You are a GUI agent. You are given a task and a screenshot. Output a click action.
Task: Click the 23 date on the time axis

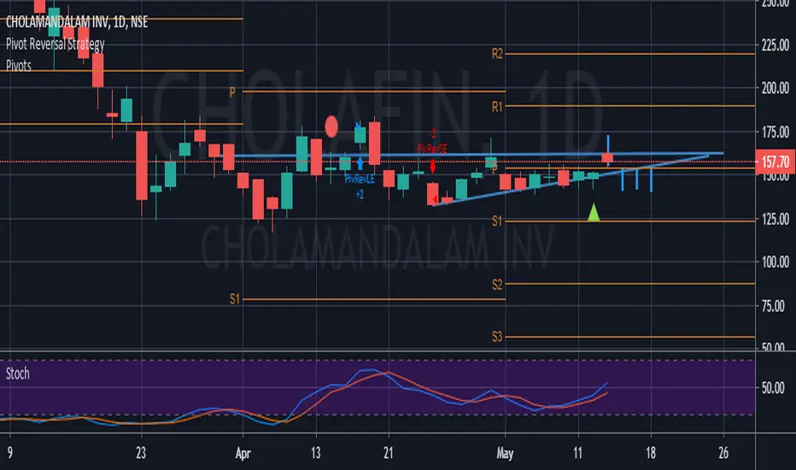[141, 452]
